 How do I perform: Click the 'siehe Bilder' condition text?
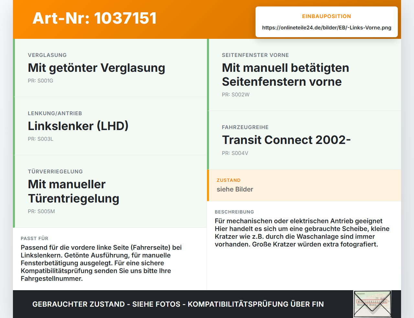(x=235, y=189)
